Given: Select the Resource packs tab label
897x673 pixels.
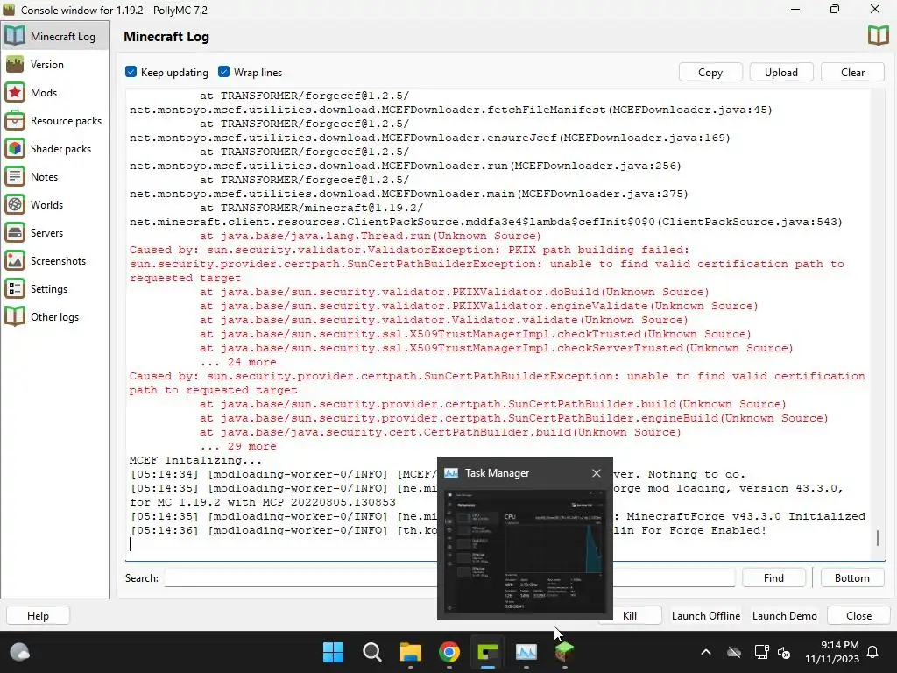Looking at the screenshot, I should [67, 121].
